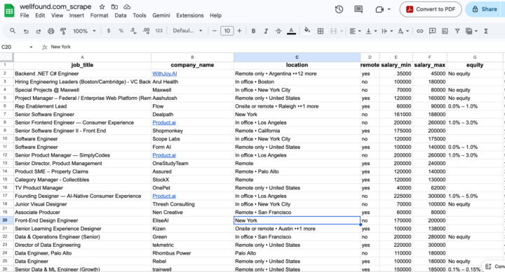The height and width of the screenshot is (272, 505).
Task: Click the merge cells icon
Action: pyautogui.click(x=333, y=31)
